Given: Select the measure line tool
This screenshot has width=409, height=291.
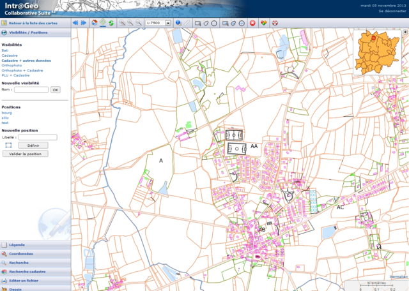Looking at the screenshot, I should click(x=187, y=23).
